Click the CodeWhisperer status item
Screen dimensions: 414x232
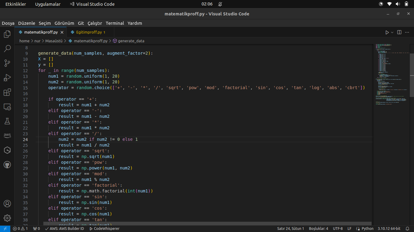click(104, 229)
